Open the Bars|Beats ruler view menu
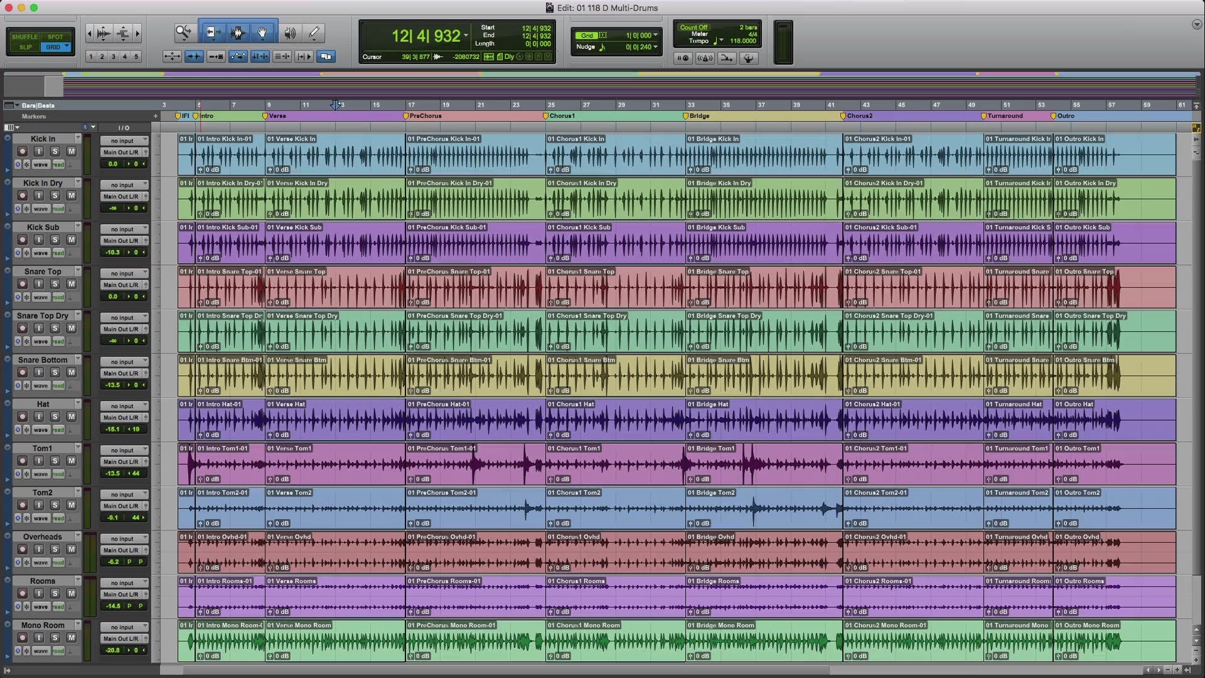Image resolution: width=1205 pixels, height=678 pixels. pos(13,105)
